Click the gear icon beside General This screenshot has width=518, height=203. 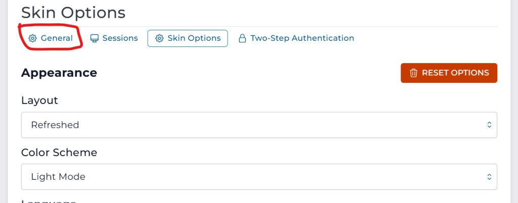click(x=32, y=38)
